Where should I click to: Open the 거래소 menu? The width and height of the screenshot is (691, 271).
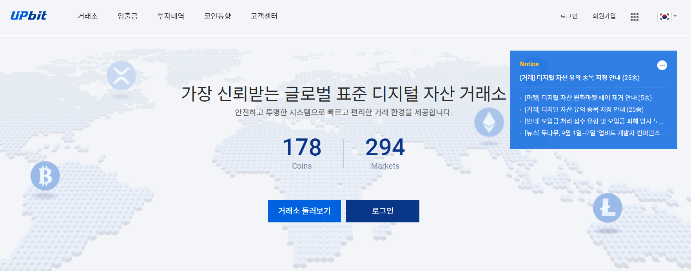pyautogui.click(x=87, y=16)
